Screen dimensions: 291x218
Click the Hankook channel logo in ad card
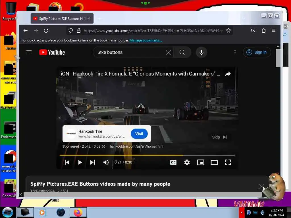(71, 133)
